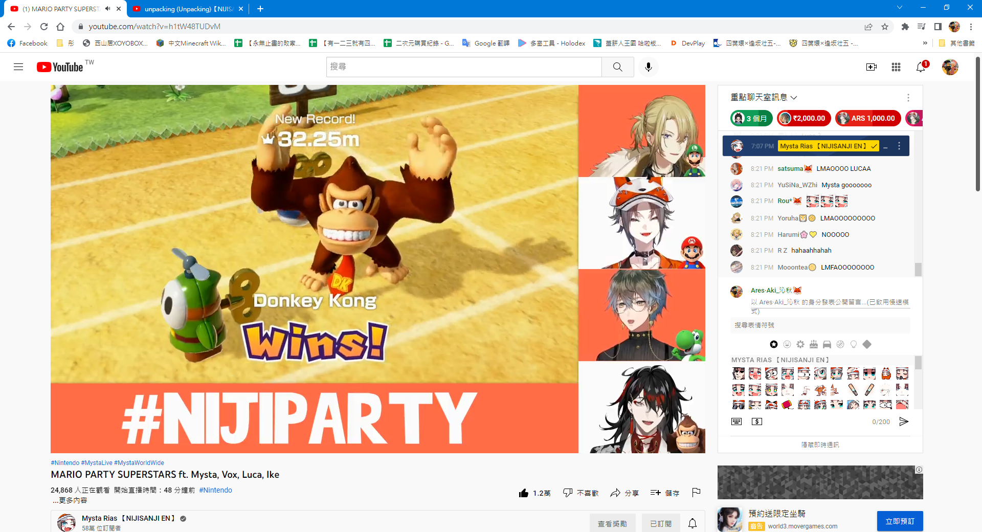Image resolution: width=982 pixels, height=532 pixels.
Task: Open the 其他書籤 bookmarks folder
Action: pos(957,43)
